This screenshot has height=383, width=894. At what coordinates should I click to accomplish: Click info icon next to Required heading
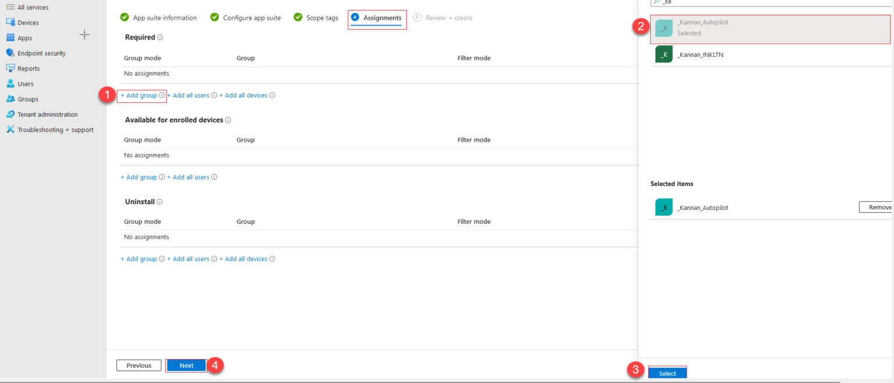pyautogui.click(x=160, y=37)
